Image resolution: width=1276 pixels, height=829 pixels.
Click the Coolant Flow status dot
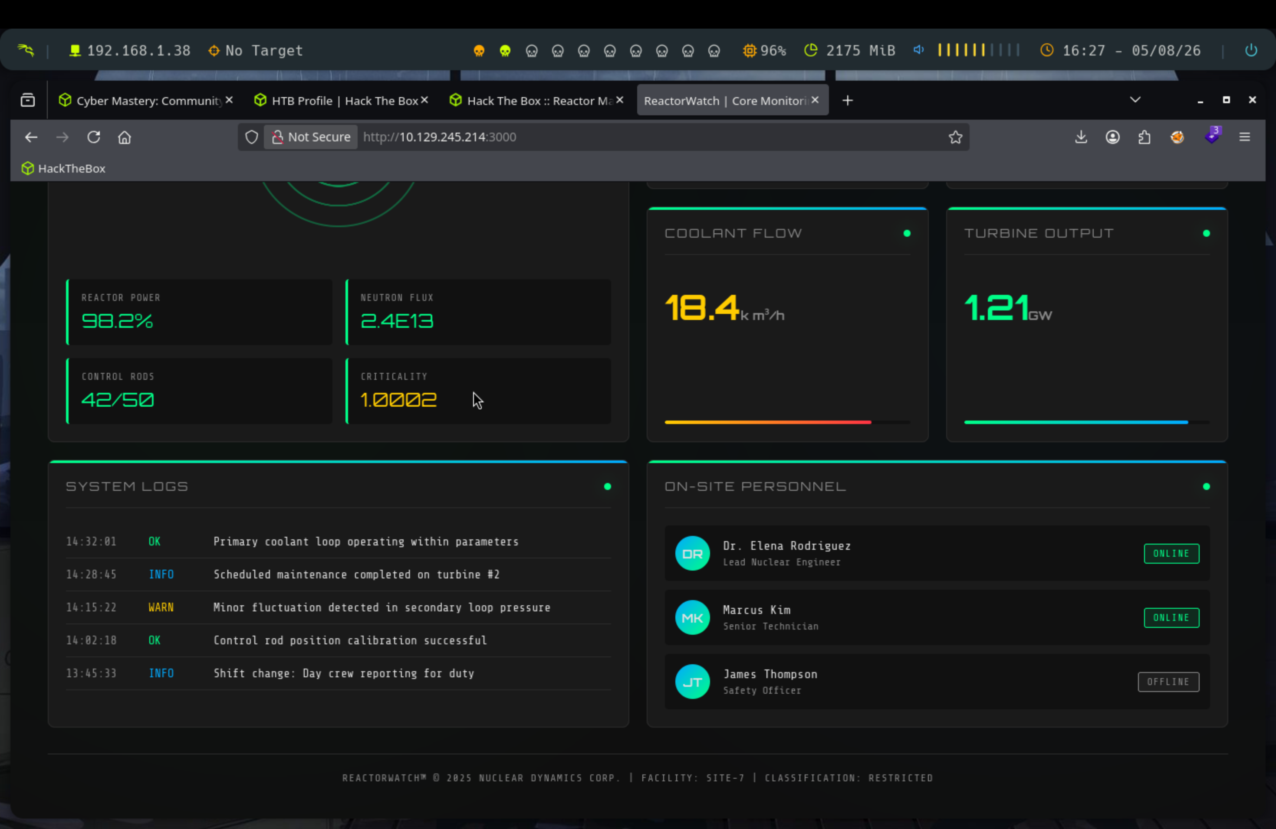[907, 233]
